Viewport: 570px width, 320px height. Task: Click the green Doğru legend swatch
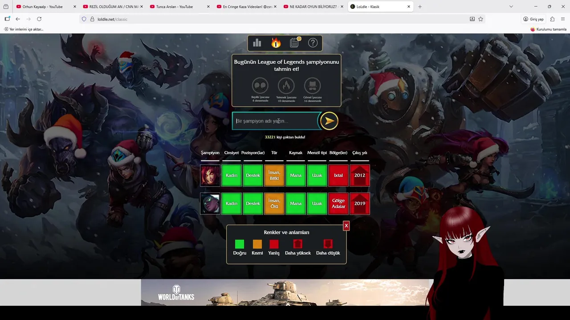click(240, 244)
